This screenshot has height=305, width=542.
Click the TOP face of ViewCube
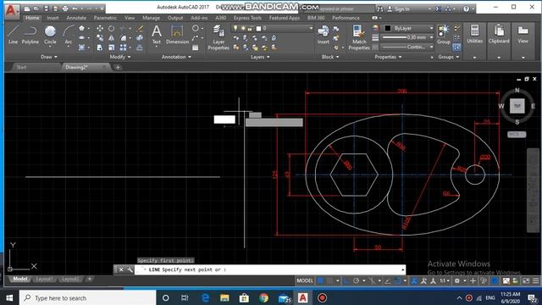tap(517, 106)
